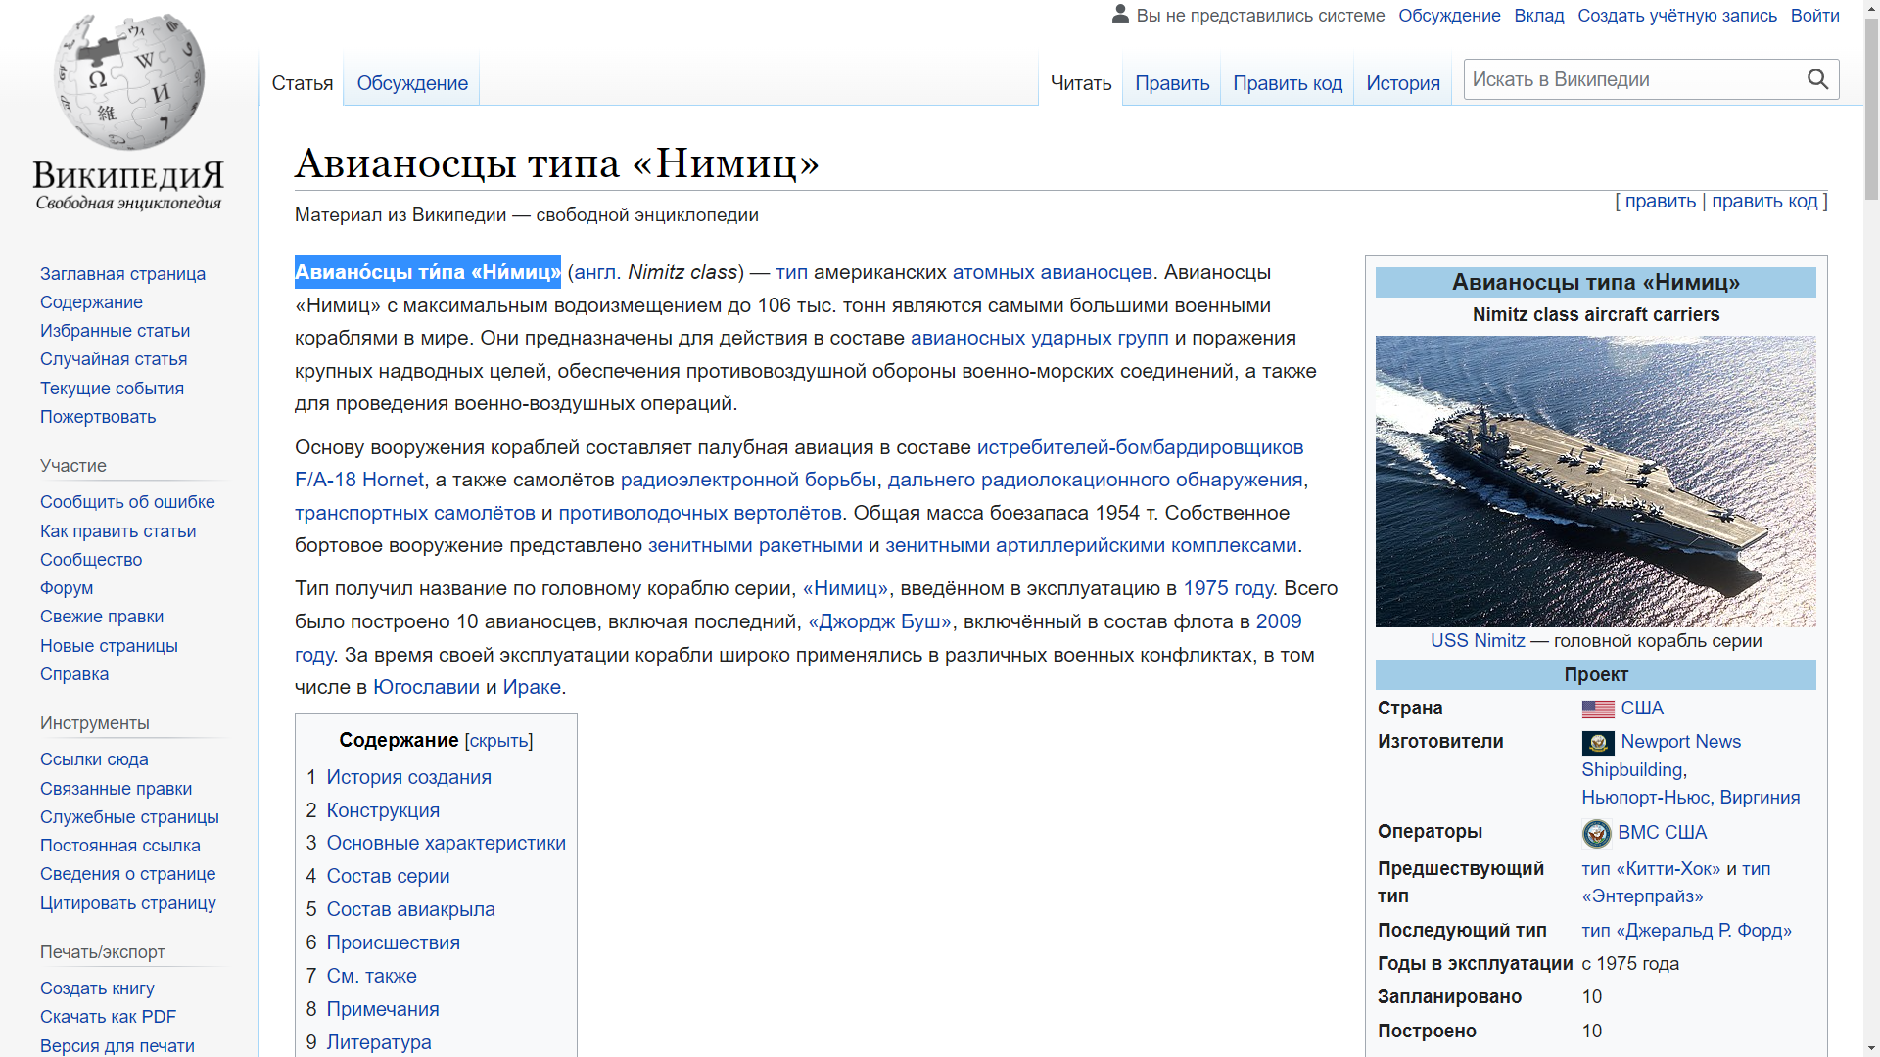Click the Newport News Shipbuilding emblem icon
The height and width of the screenshot is (1057, 1880).
click(1598, 743)
